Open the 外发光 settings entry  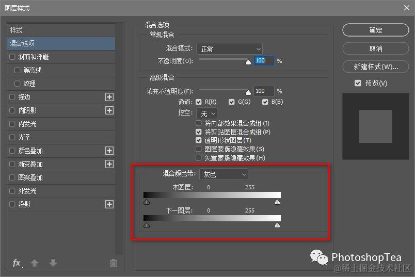27,191
